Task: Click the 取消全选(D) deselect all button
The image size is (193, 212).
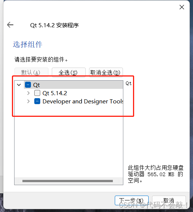Action: [106, 72]
